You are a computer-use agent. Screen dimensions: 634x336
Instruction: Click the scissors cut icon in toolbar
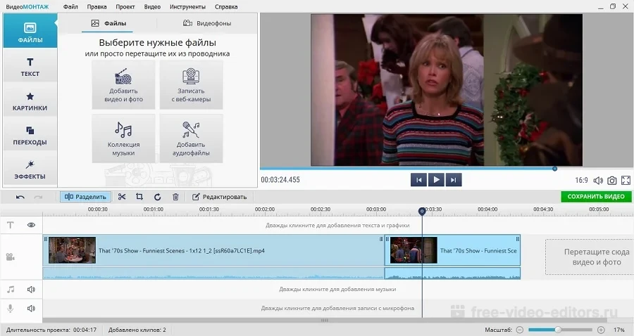click(122, 197)
